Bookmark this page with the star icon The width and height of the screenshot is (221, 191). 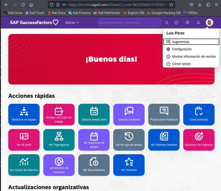click(x=171, y=5)
